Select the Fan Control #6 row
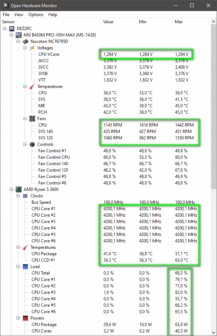Image resolution: width=217 pixels, height=336 pixels. [x=105, y=183]
